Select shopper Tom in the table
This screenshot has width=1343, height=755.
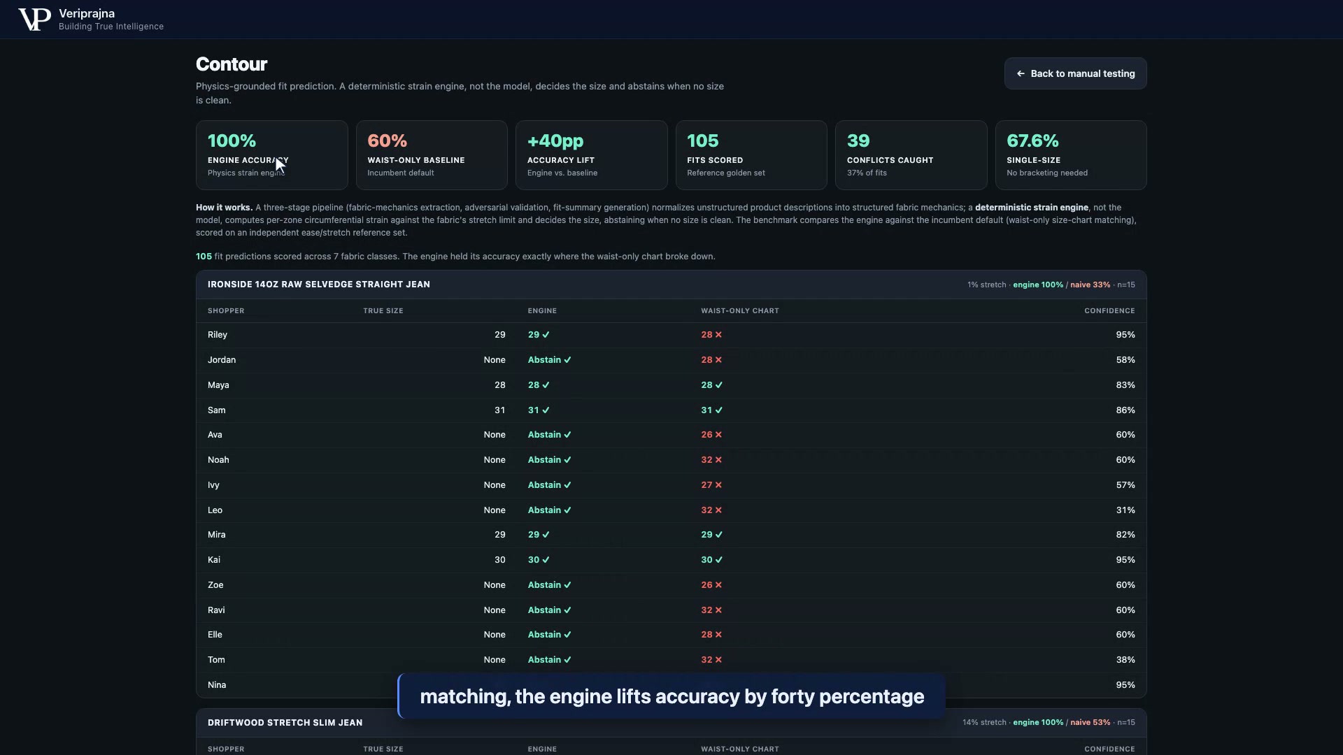tap(216, 660)
